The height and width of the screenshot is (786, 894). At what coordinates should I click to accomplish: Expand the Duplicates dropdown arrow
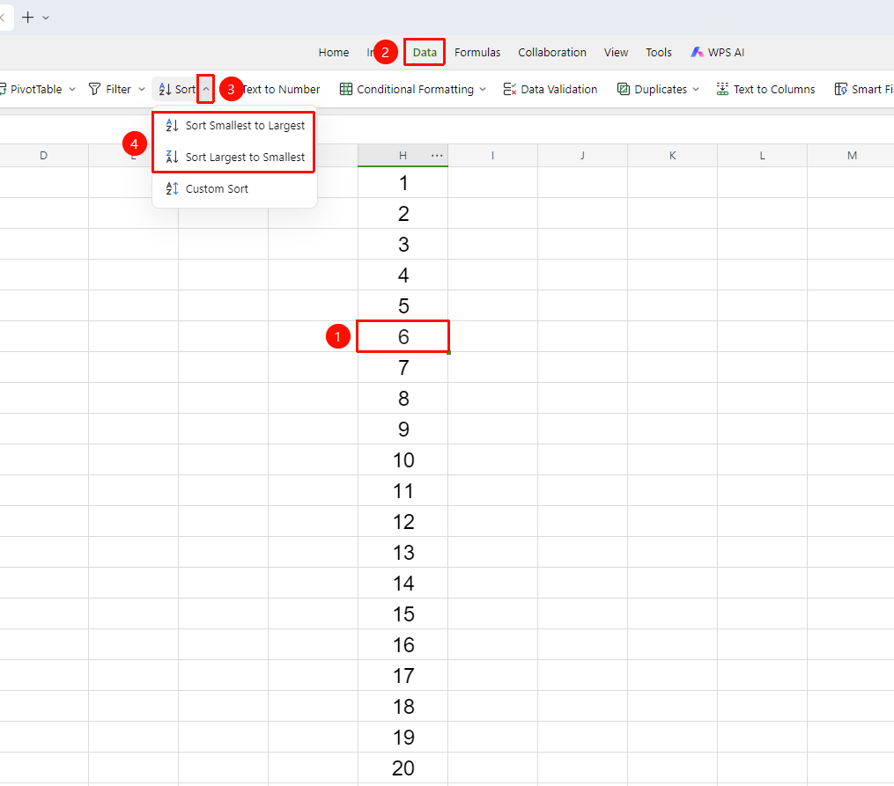(x=696, y=90)
